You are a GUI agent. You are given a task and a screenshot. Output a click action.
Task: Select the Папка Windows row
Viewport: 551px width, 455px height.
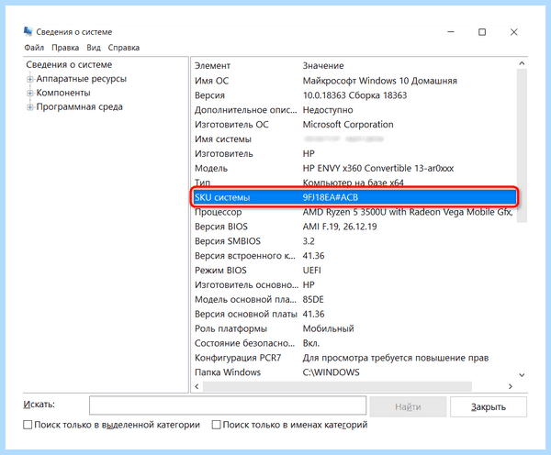click(354, 372)
